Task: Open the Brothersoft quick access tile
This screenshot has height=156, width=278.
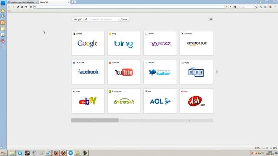Action: (124, 101)
